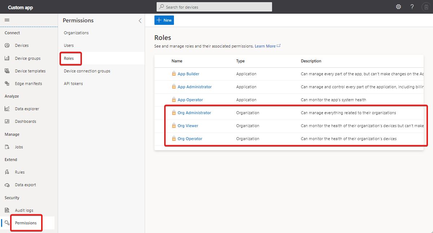Click the Device groups icon
The height and width of the screenshot is (233, 433).
7,58
